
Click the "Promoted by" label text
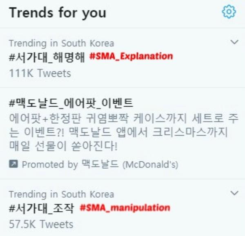coord(50,165)
